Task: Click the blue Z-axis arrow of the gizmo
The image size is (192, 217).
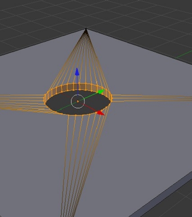Action: tap(77, 71)
